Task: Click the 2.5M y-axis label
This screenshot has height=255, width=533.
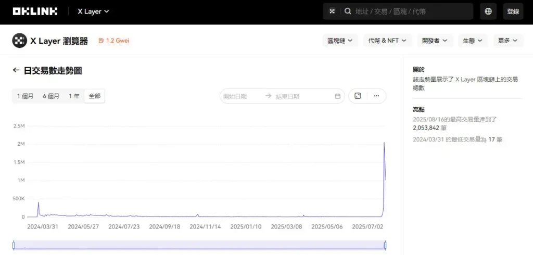Action: [19, 126]
